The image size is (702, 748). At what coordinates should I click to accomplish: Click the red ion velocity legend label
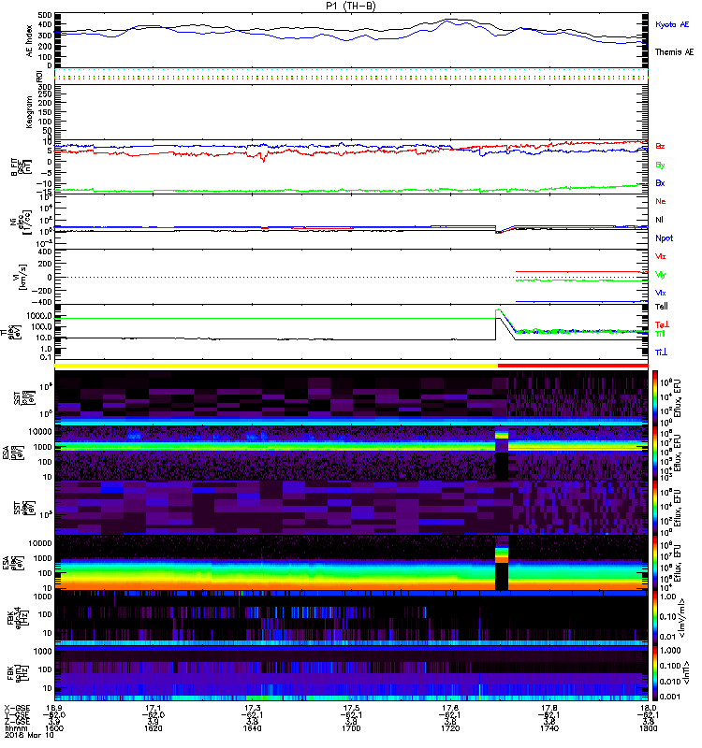661,256
